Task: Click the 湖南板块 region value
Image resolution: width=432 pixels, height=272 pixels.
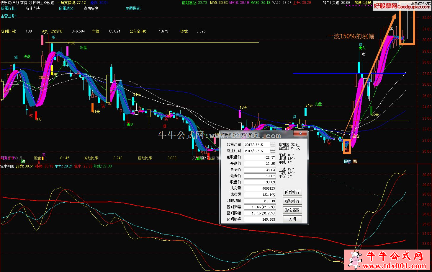Action: tap(91, 9)
